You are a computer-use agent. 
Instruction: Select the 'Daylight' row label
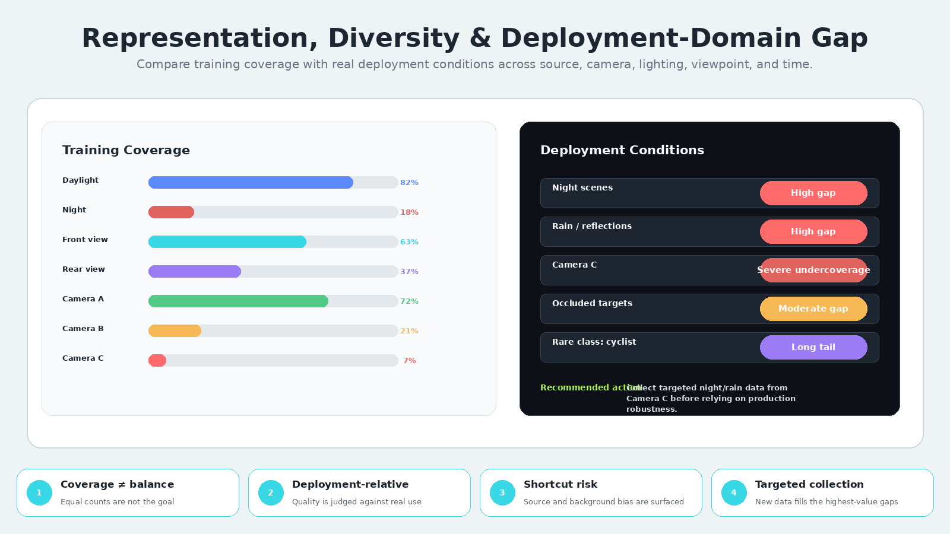81,180
